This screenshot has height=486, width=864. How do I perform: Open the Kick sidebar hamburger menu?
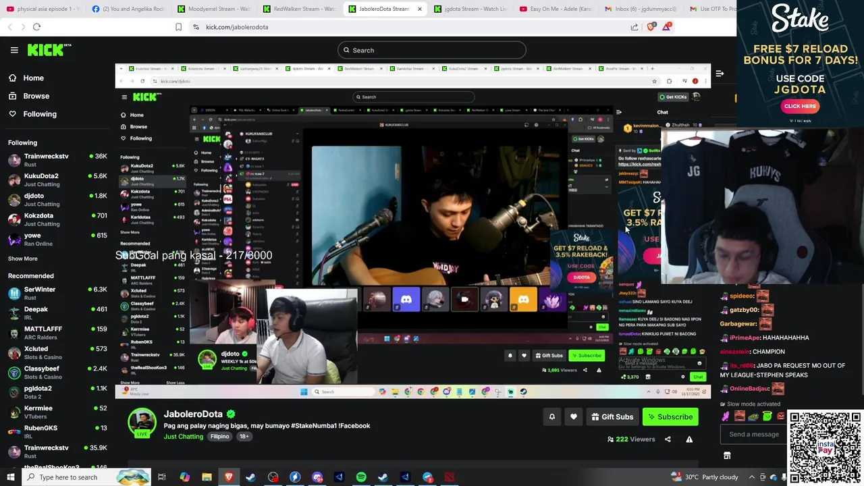click(x=14, y=50)
